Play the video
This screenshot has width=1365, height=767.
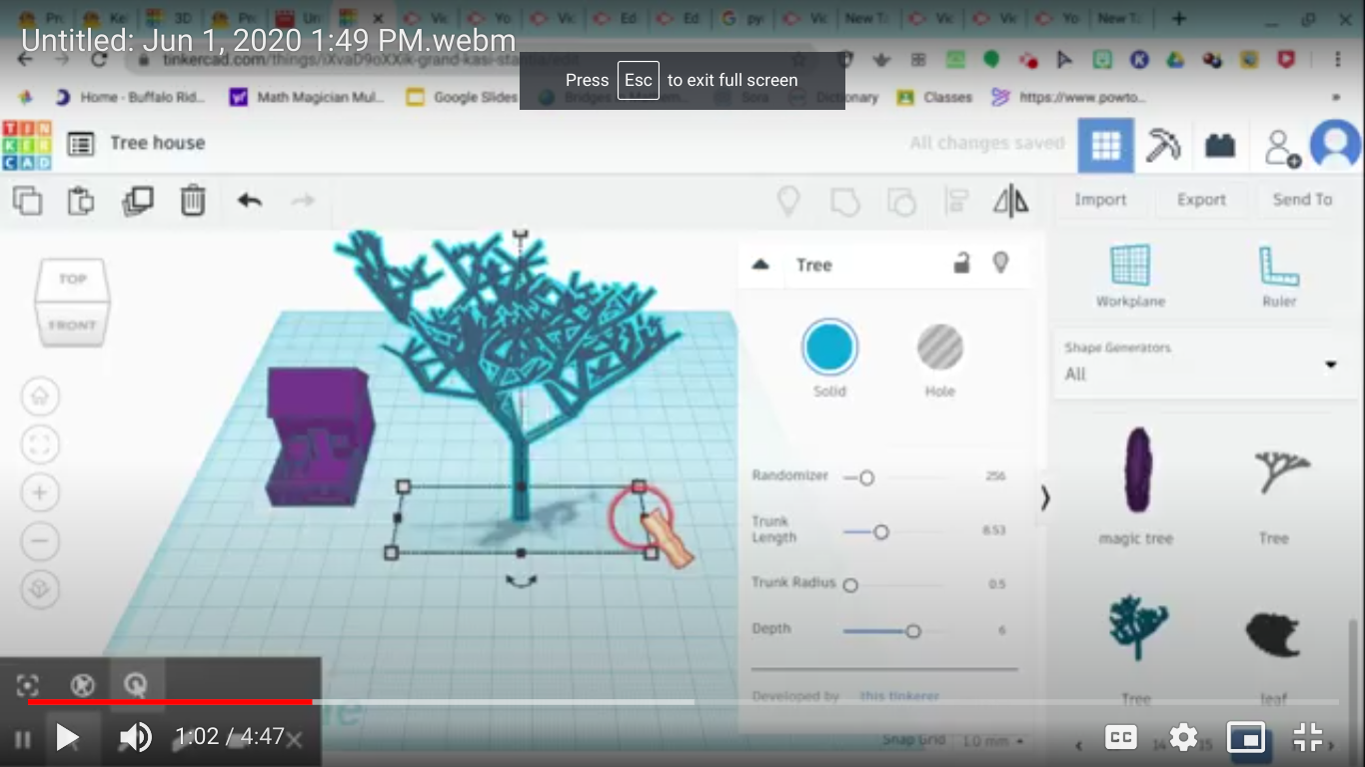pos(67,738)
